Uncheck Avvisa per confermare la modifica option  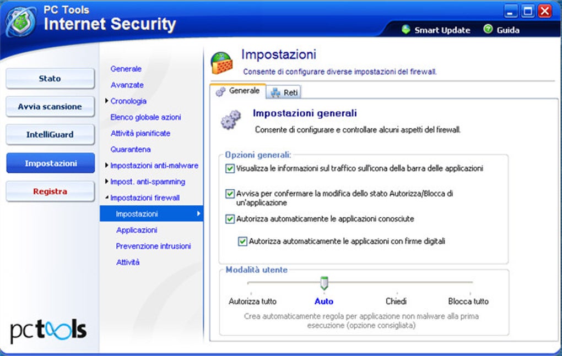[230, 194]
